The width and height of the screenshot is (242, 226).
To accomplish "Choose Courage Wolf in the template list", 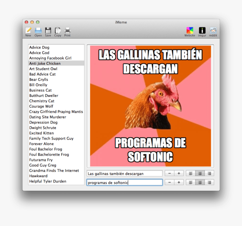I will pos(41,106).
